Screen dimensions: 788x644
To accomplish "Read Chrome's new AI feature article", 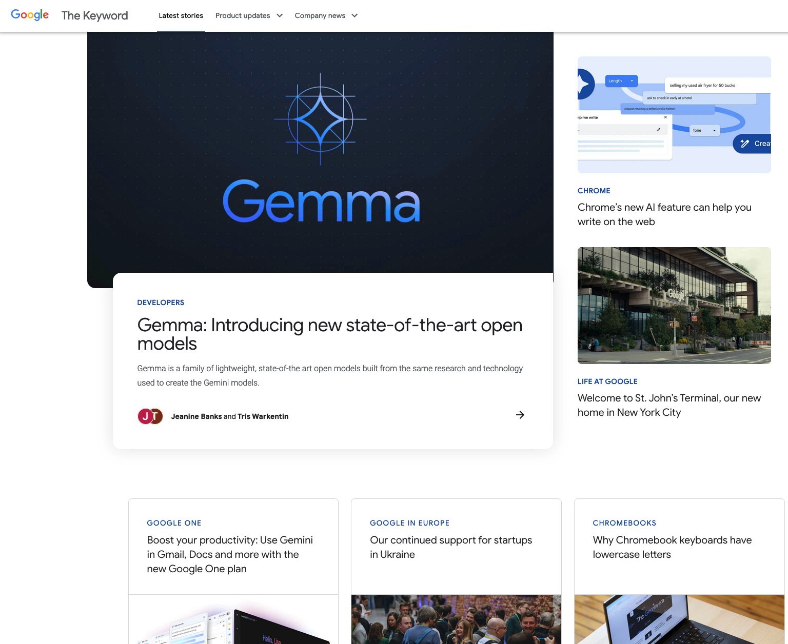I will (x=664, y=214).
